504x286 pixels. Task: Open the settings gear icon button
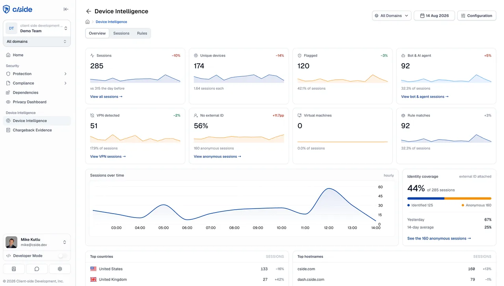coord(60,269)
